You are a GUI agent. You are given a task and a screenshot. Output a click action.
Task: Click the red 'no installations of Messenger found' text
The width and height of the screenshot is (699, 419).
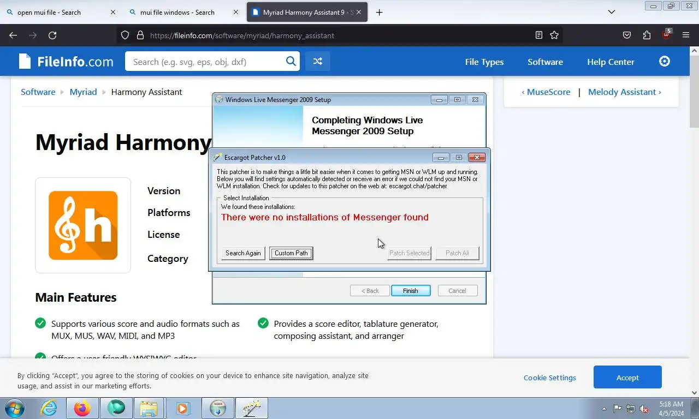325,217
